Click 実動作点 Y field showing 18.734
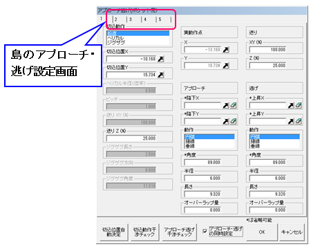Screen dimensions: 311x249 click(x=202, y=66)
